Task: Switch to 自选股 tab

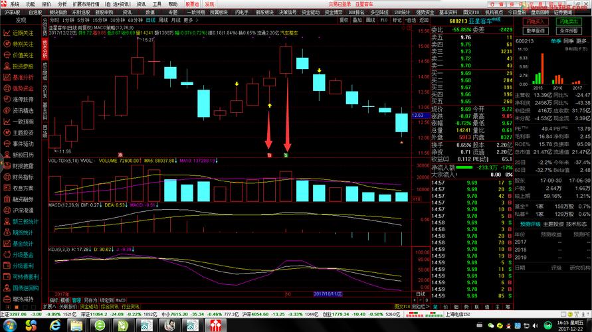Action: click(x=35, y=13)
